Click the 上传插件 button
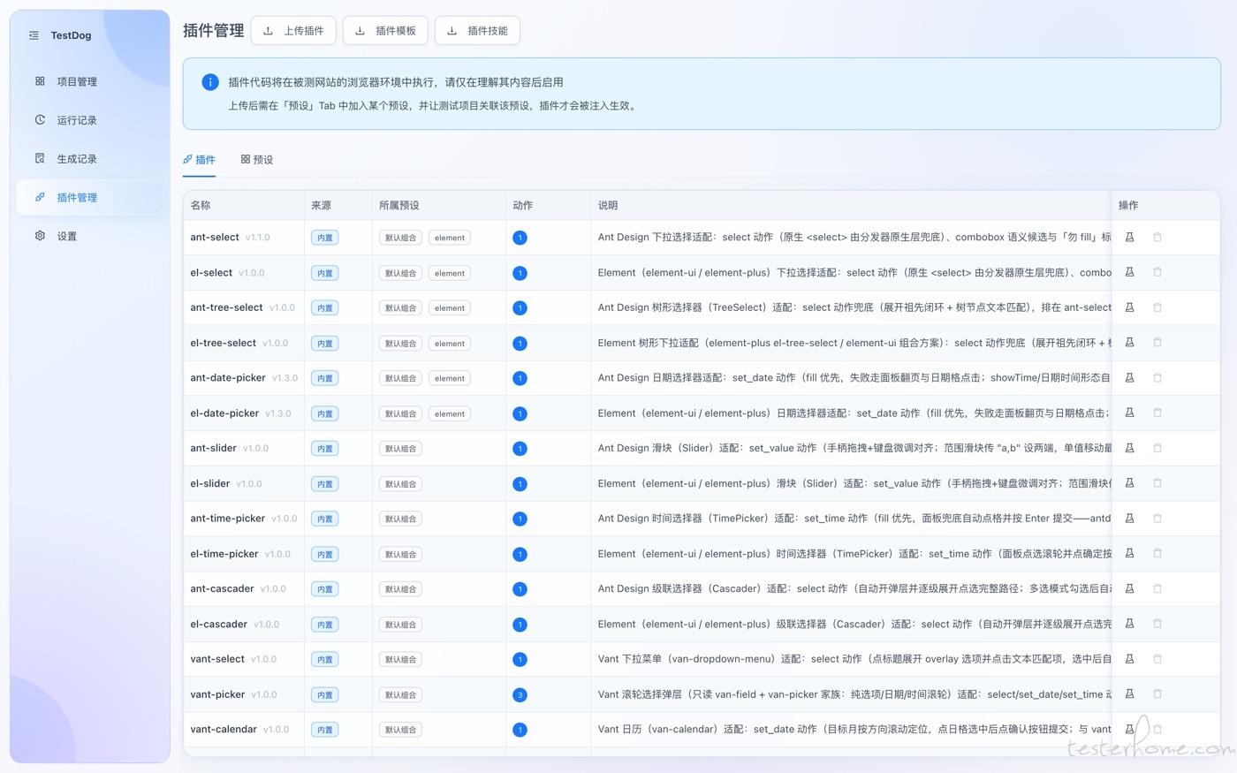The image size is (1237, 773). pos(293,31)
